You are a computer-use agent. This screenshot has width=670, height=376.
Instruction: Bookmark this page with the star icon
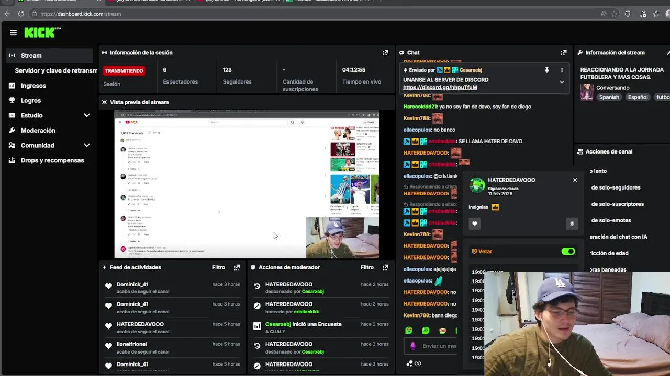[614, 14]
